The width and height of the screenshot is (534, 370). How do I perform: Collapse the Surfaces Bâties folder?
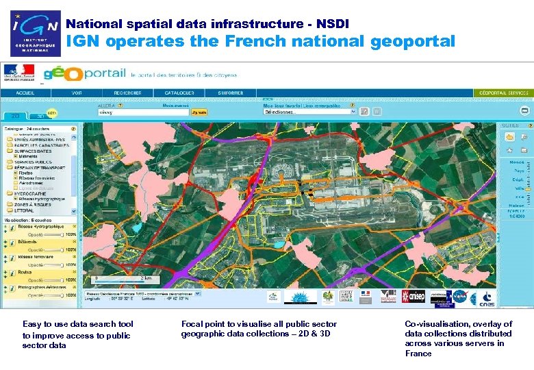tap(10, 151)
